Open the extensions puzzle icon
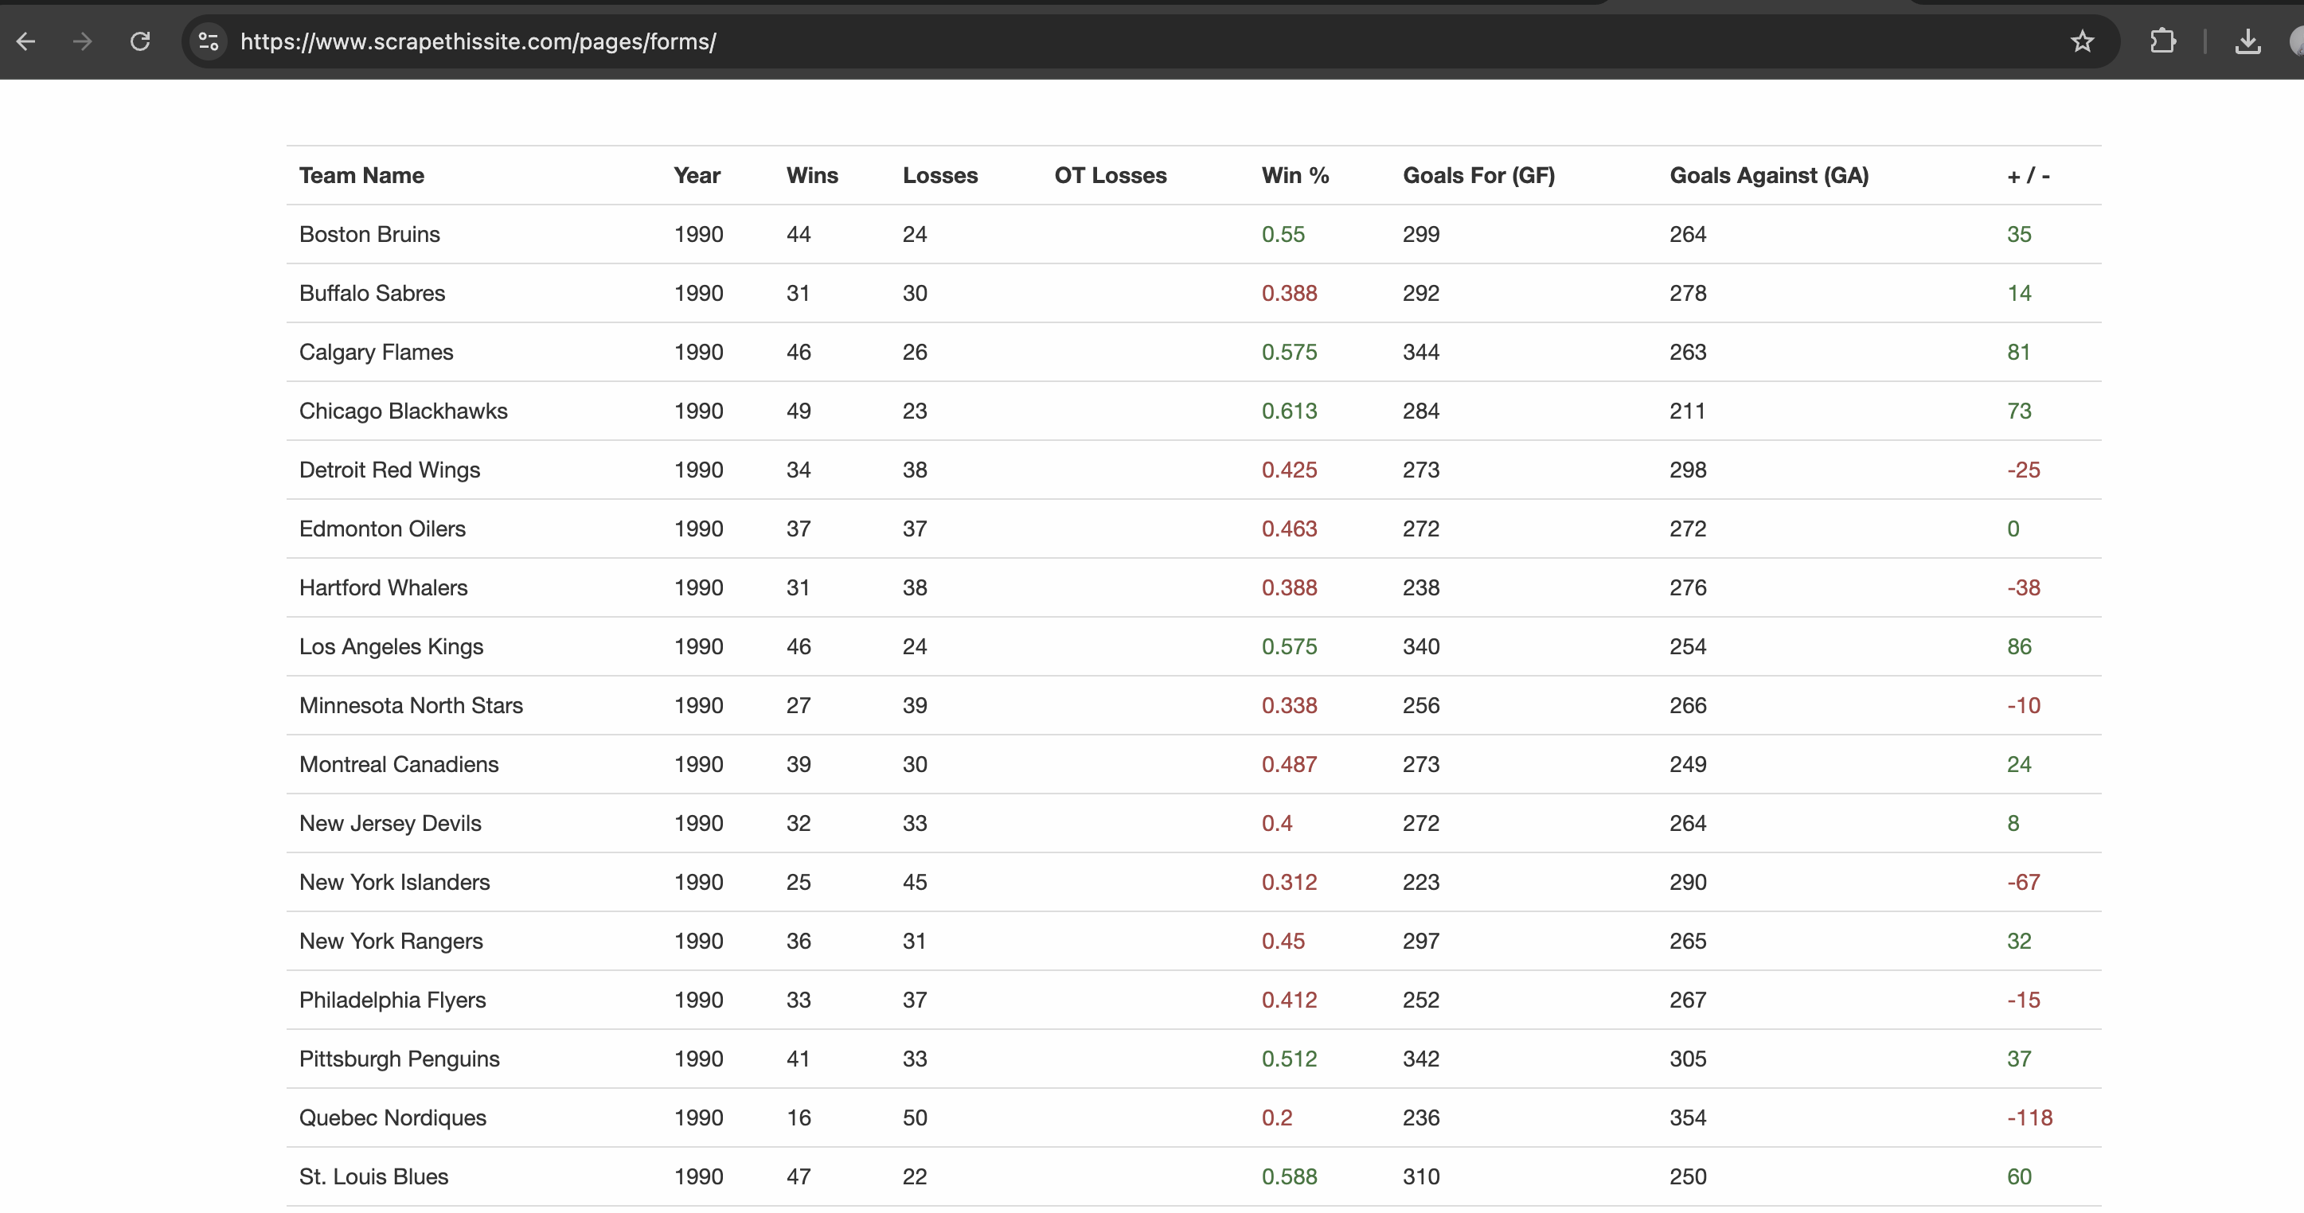The image size is (2304, 1213). (2161, 41)
